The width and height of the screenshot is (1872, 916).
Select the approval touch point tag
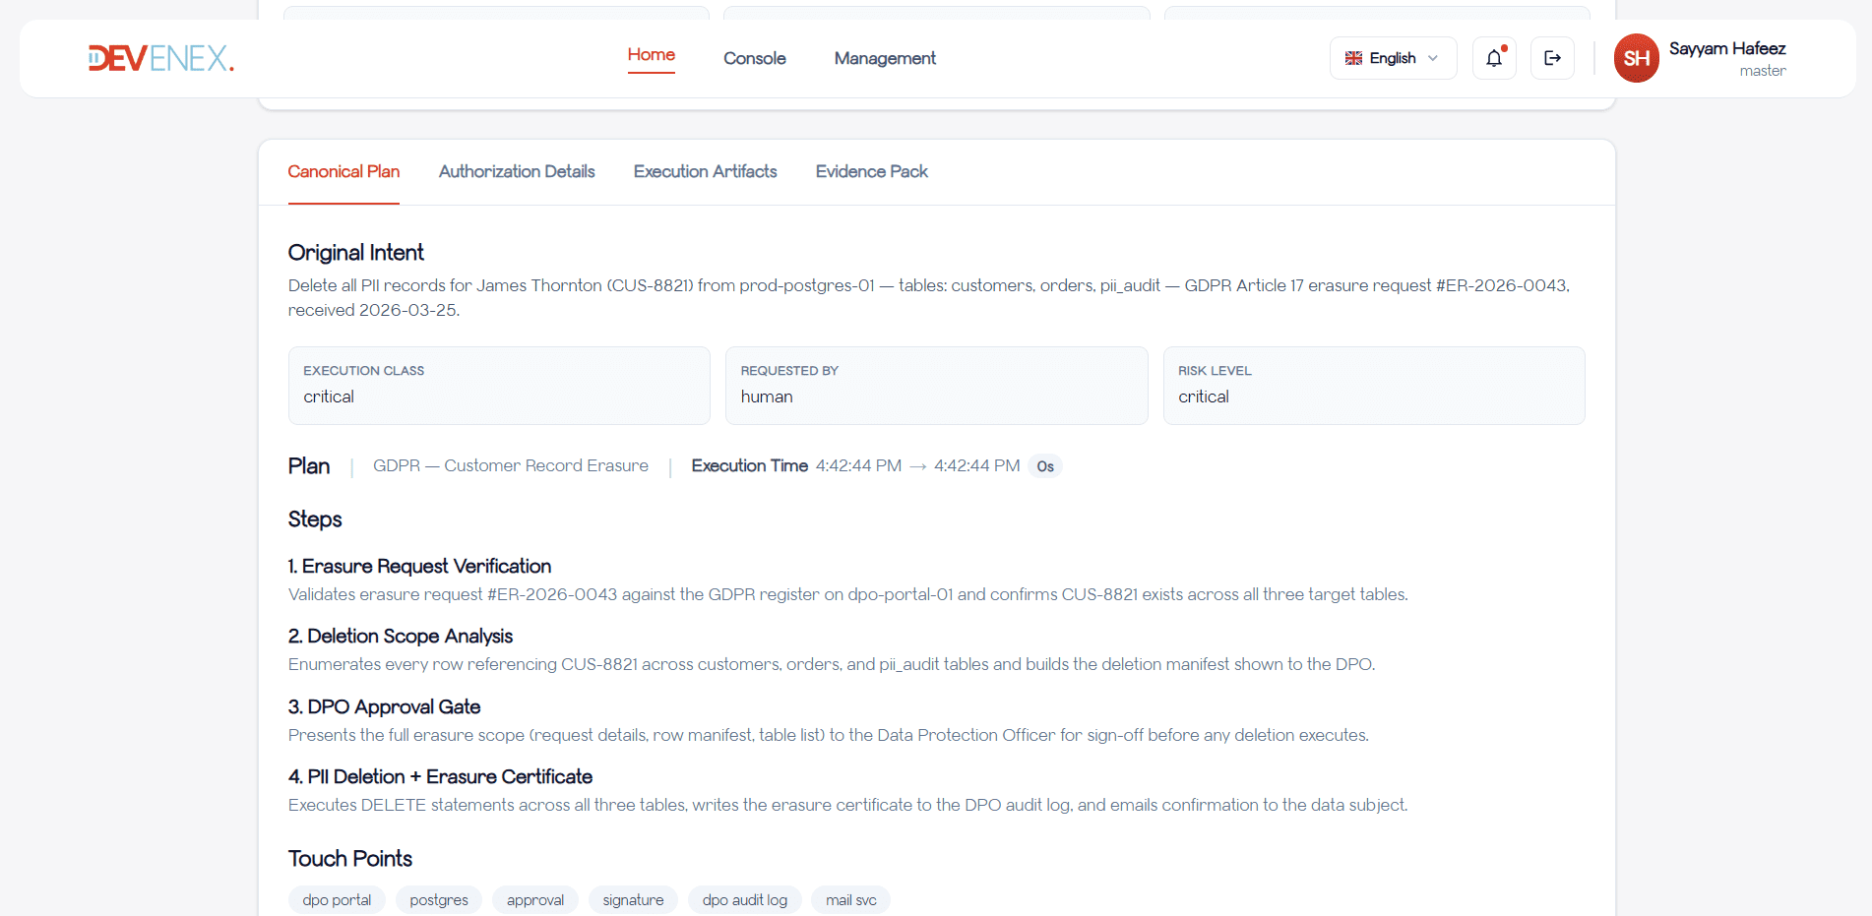click(x=535, y=900)
